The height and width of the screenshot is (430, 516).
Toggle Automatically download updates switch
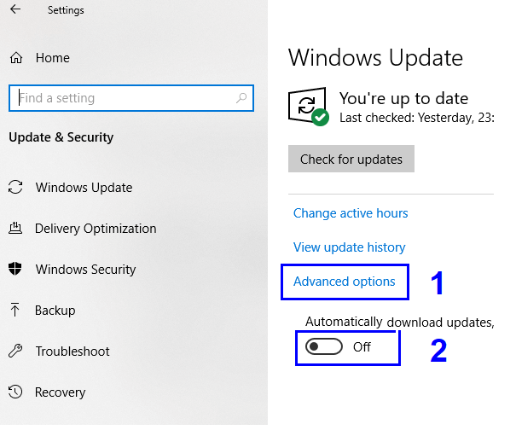(x=324, y=346)
